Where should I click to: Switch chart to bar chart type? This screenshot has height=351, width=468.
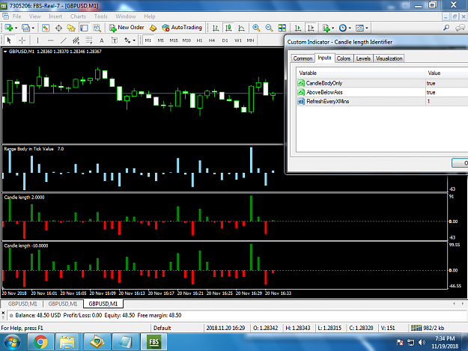pos(216,28)
